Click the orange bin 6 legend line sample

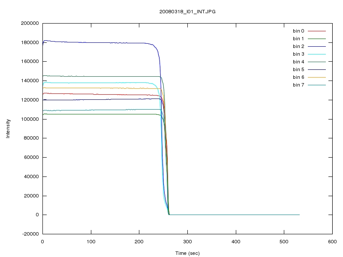pos(317,77)
